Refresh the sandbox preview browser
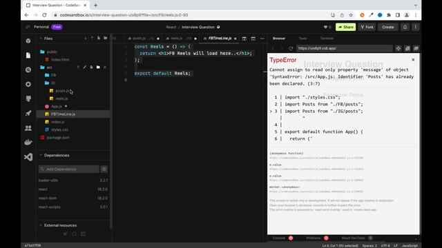The width and height of the screenshot is (442, 248). pos(291,48)
